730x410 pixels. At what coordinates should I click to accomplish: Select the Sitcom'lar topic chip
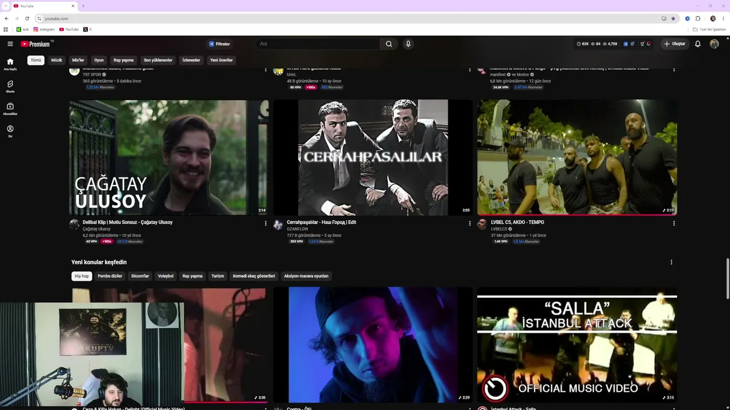point(140,276)
